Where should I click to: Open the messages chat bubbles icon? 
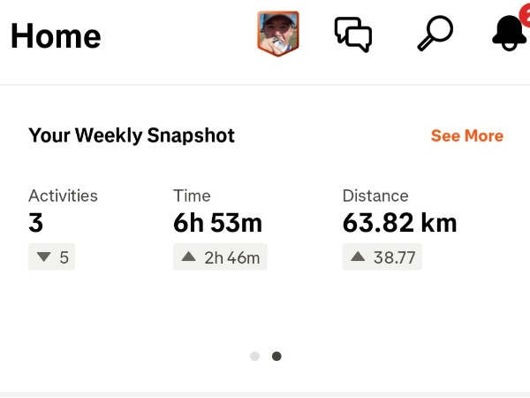click(x=353, y=34)
